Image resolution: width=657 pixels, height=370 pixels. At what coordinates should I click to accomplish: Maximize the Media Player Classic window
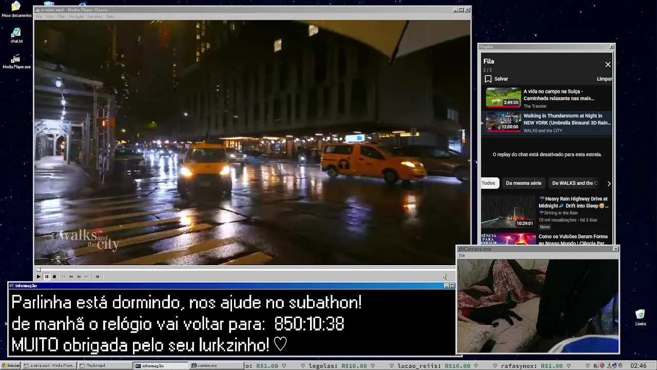pyautogui.click(x=461, y=10)
